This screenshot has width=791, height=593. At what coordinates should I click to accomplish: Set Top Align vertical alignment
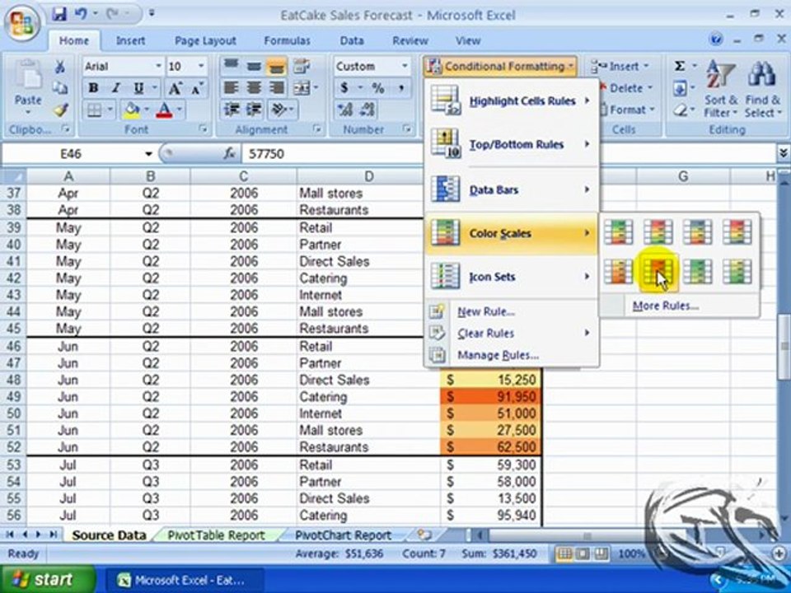tap(231, 66)
